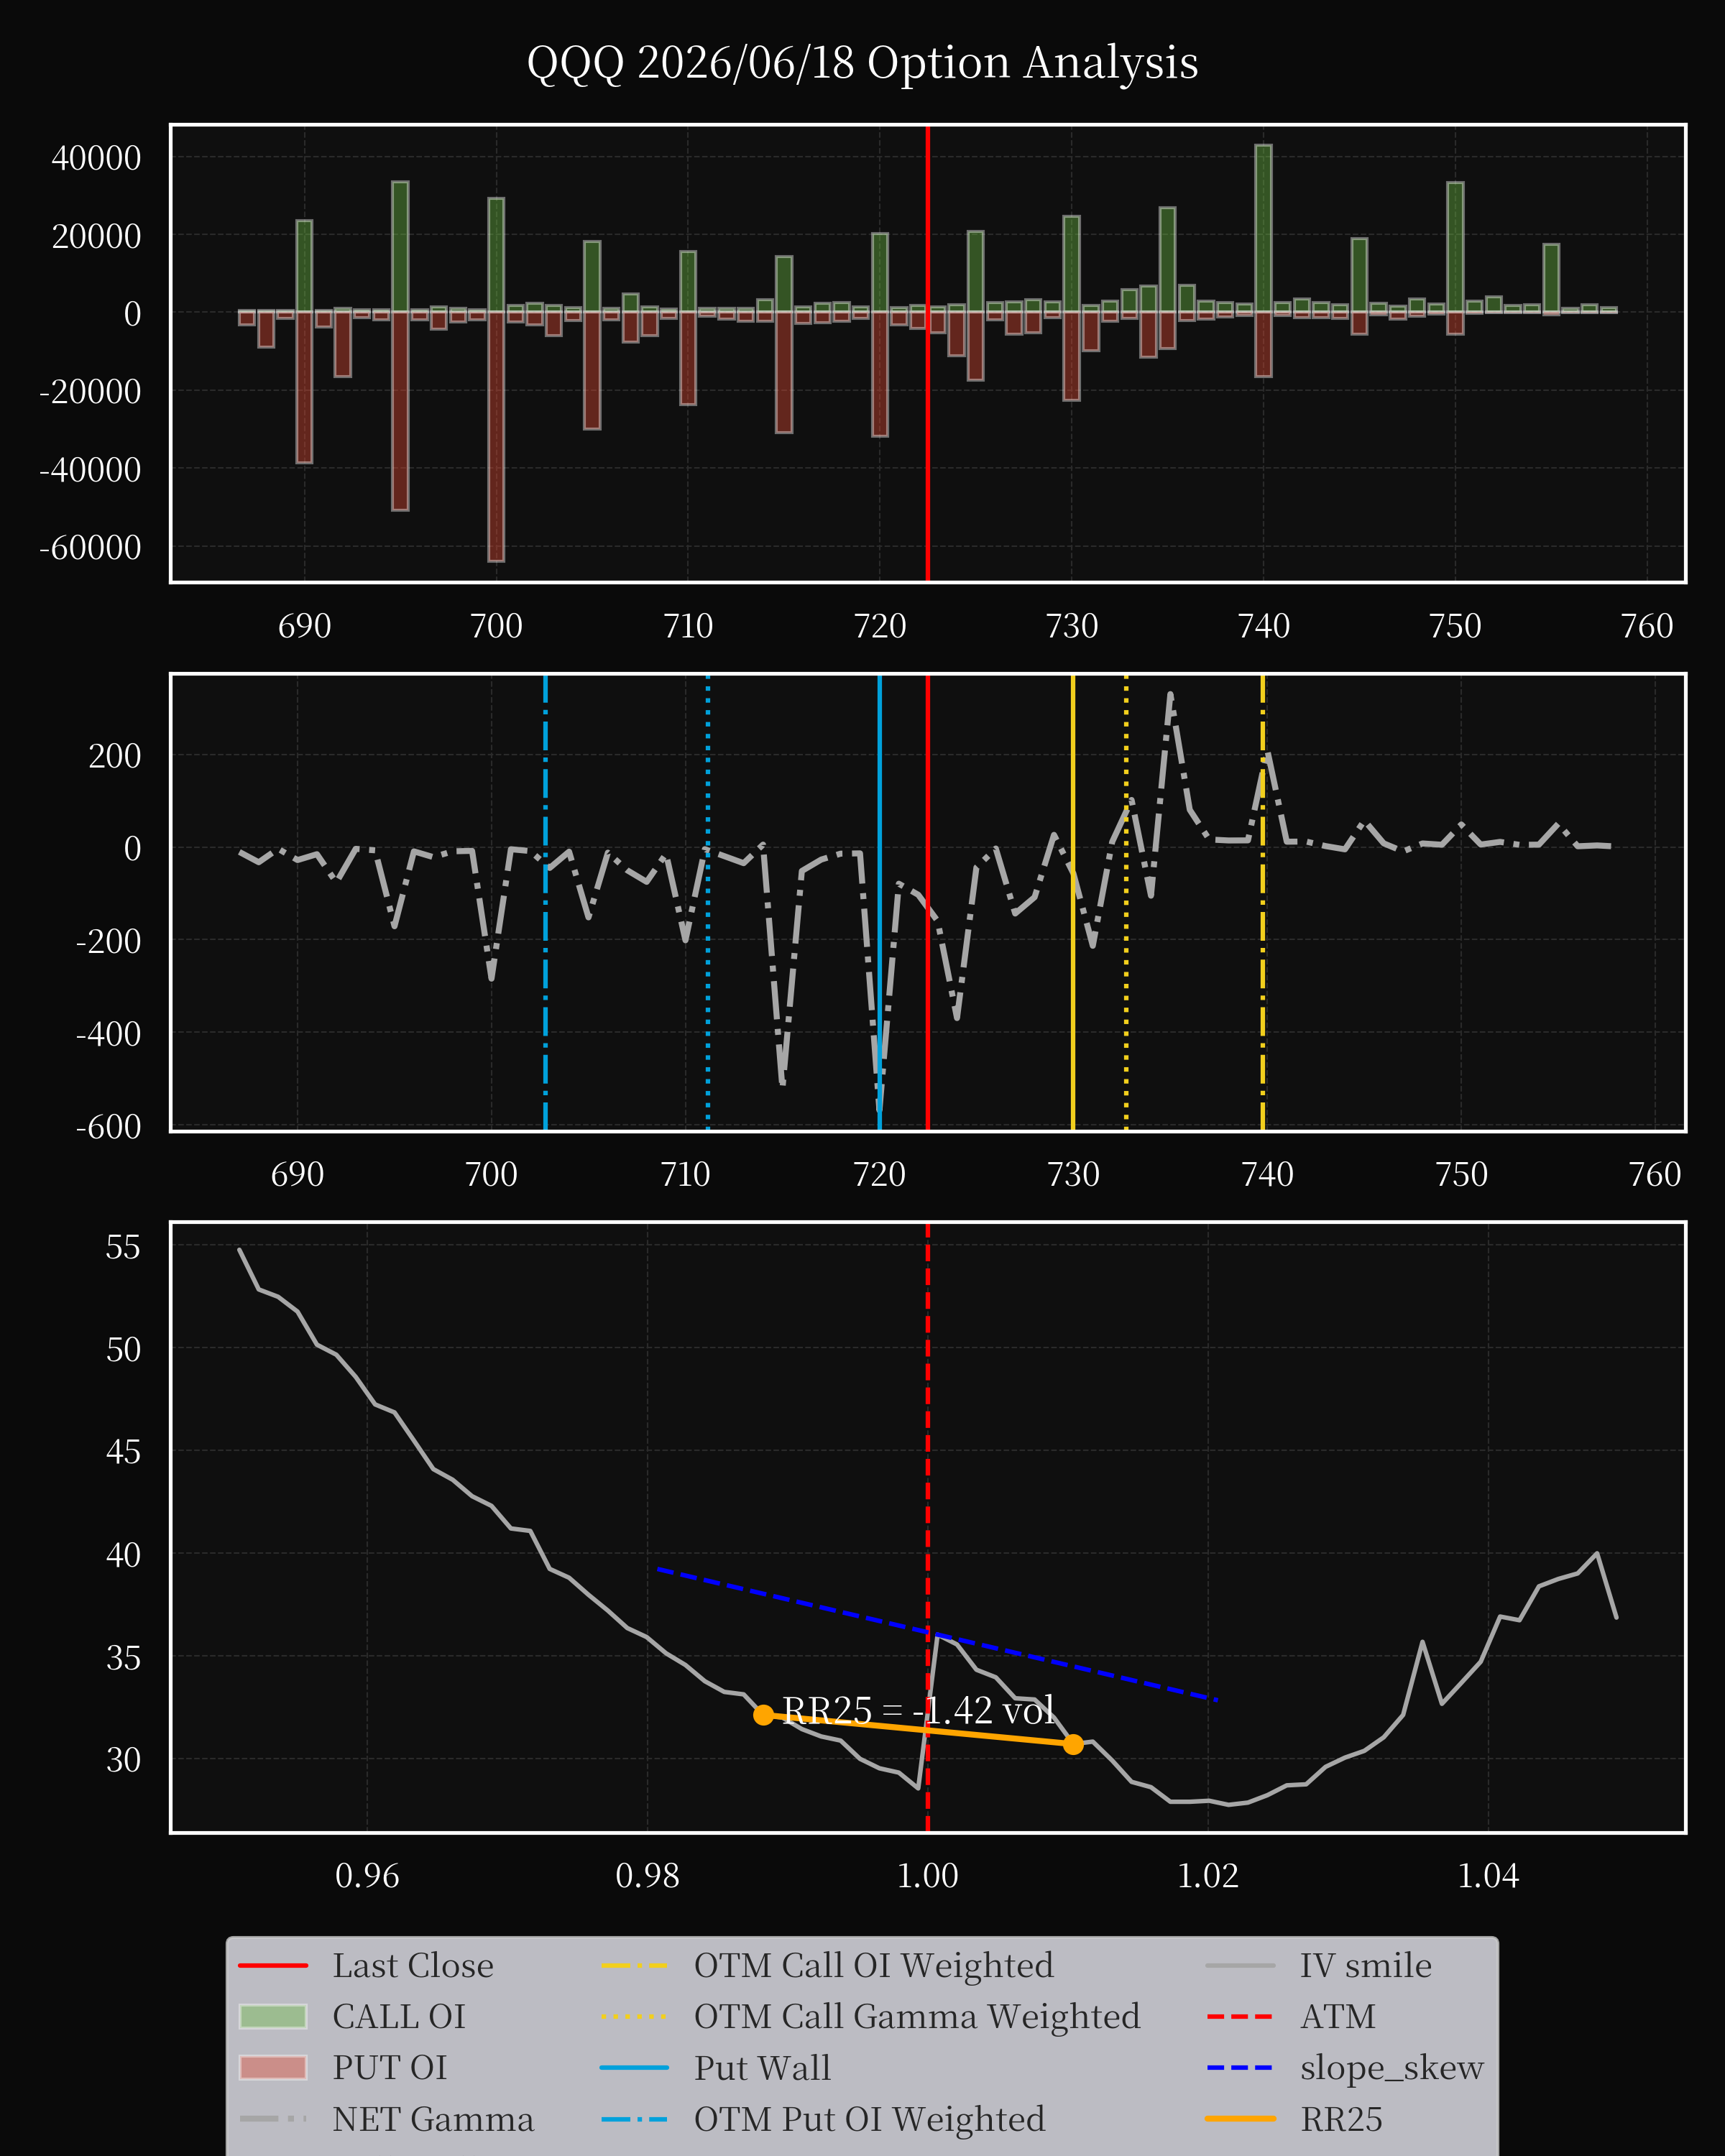Screen dimensions: 1725x2156
Task: Click the RR25 legend label
Action: (x=1341, y=2118)
